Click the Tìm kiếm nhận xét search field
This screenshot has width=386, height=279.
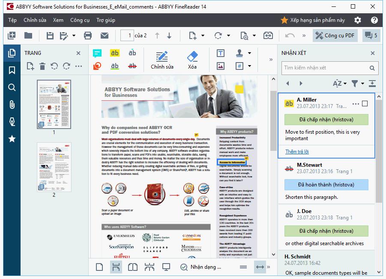[x=329, y=68]
